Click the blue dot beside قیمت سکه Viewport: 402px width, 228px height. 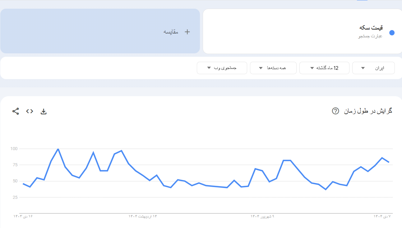coord(392,33)
